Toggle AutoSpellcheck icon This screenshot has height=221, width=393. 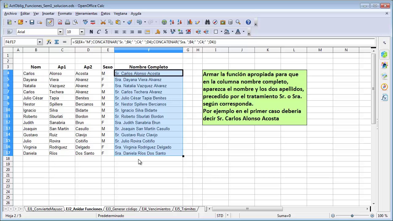coord(93,22)
